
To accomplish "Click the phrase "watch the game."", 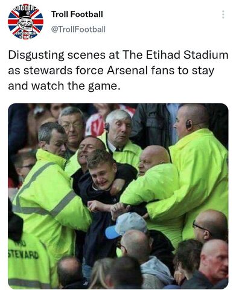I will [75, 86].
